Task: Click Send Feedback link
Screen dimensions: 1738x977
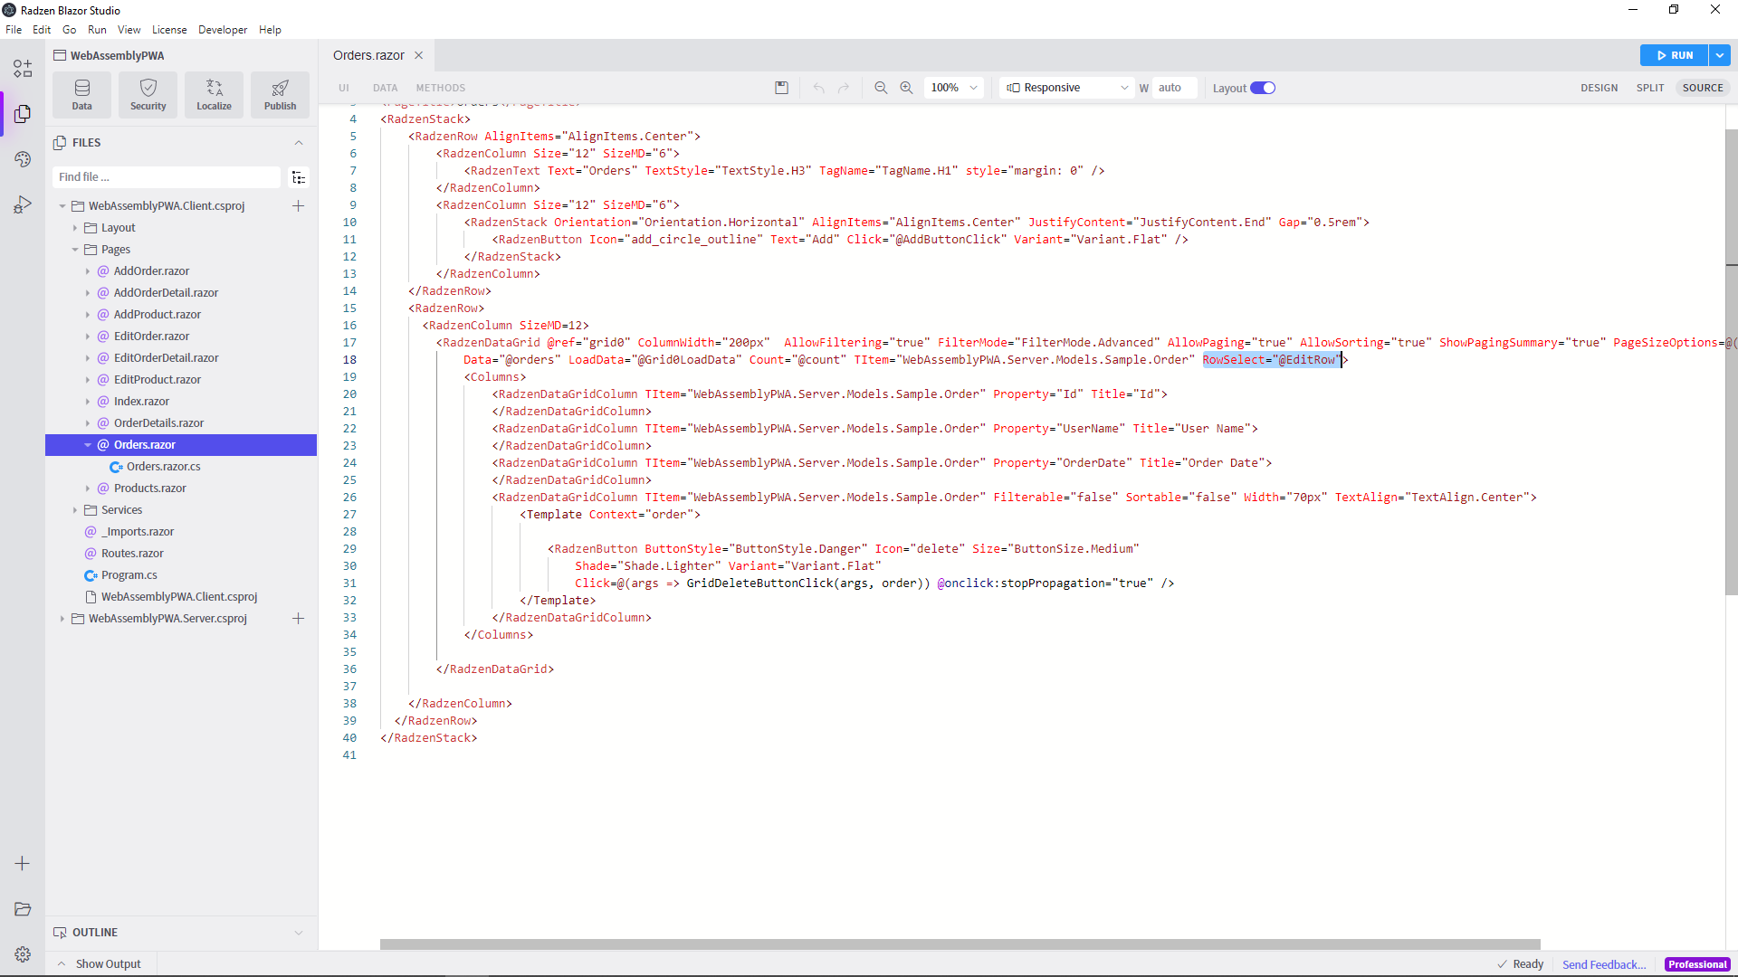Action: coord(1604,964)
